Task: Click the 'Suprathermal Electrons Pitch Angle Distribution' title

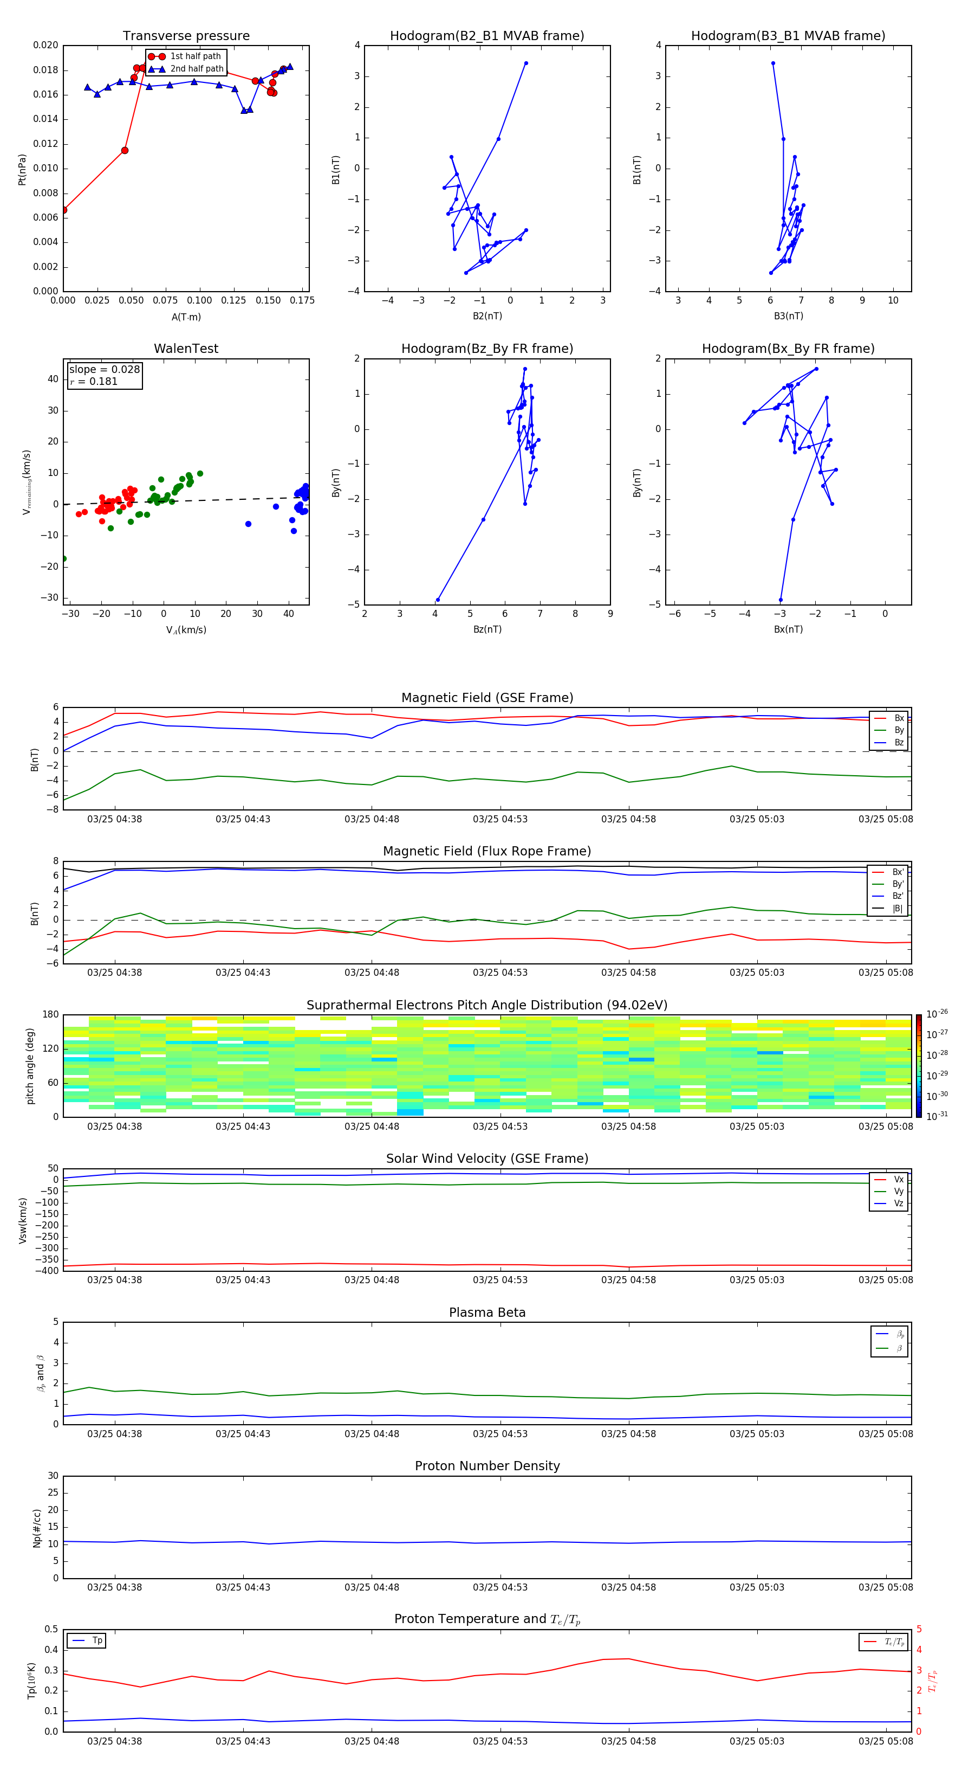Action: point(487,1006)
